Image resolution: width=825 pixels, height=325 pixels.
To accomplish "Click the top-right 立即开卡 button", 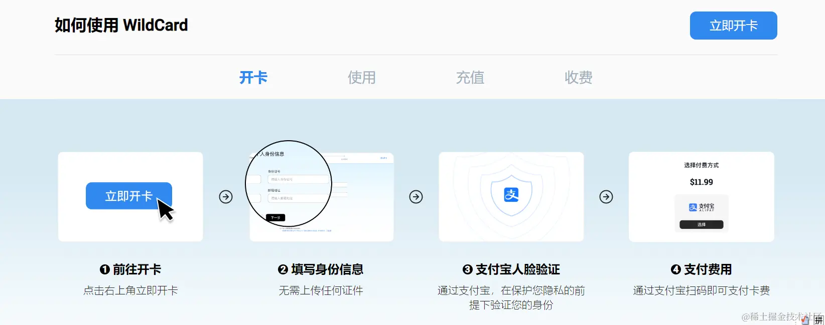I will coord(733,26).
